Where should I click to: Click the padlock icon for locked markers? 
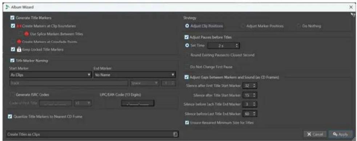[x=19, y=49]
